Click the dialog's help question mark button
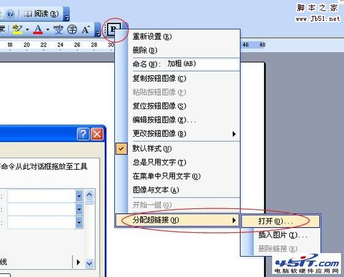The height and width of the screenshot is (277, 344). pos(83,134)
